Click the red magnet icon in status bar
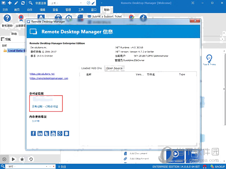 (205, 167)
